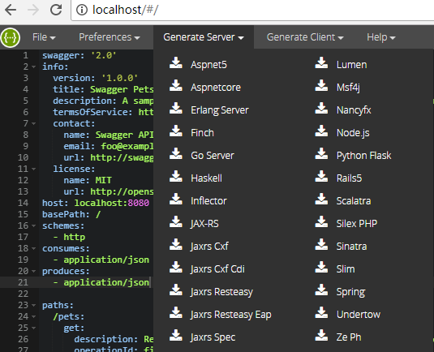Image resolution: width=434 pixels, height=352 pixels.
Task: Click the download icon beside Ze Ph
Action: click(321, 335)
